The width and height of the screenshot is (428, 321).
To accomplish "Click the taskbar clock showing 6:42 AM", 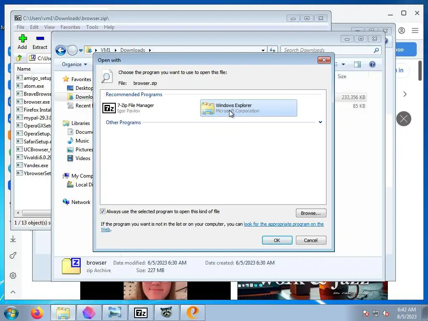I will pos(407,313).
